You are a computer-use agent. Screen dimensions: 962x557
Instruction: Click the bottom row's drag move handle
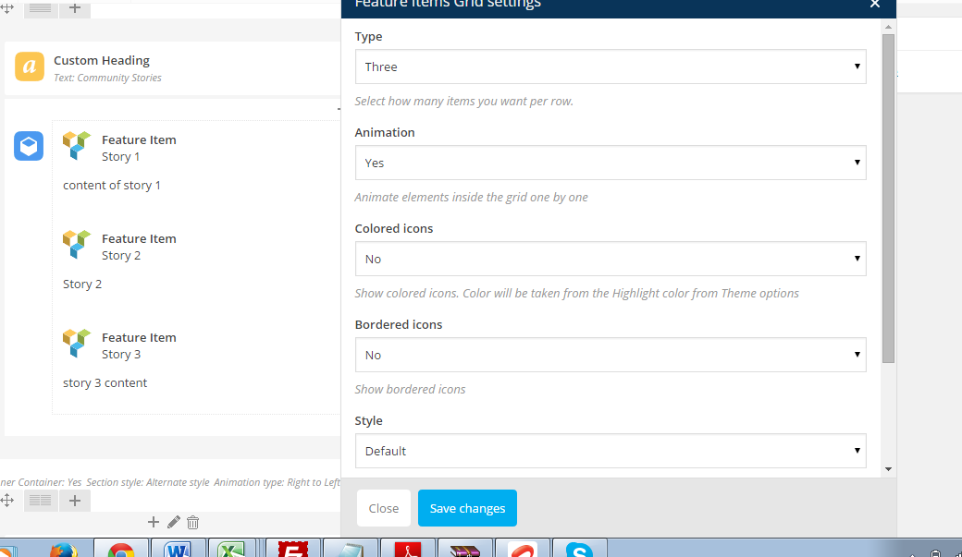tap(6, 501)
